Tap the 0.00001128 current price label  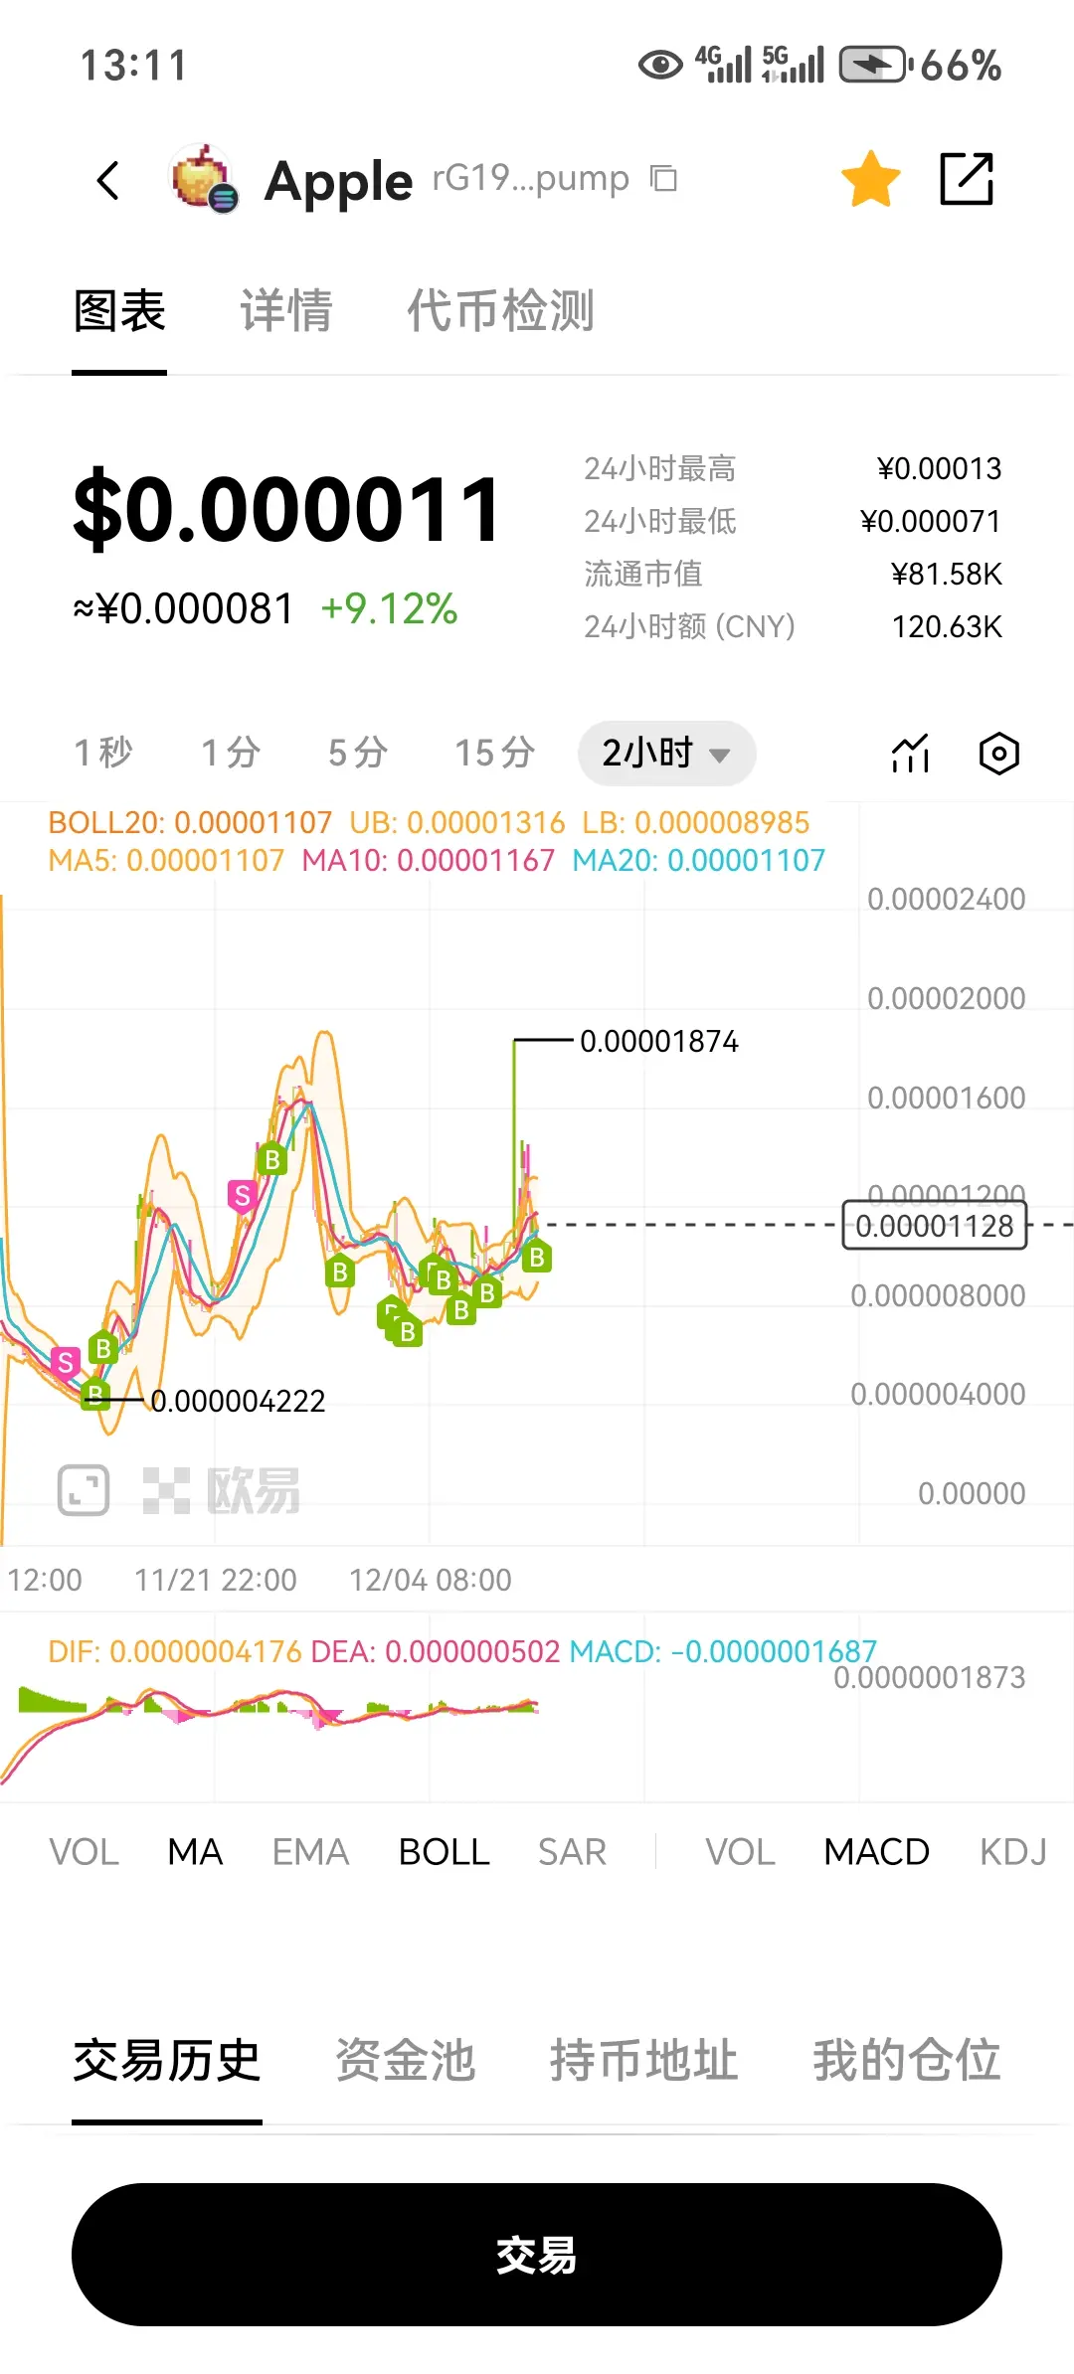pyautogui.click(x=935, y=1226)
